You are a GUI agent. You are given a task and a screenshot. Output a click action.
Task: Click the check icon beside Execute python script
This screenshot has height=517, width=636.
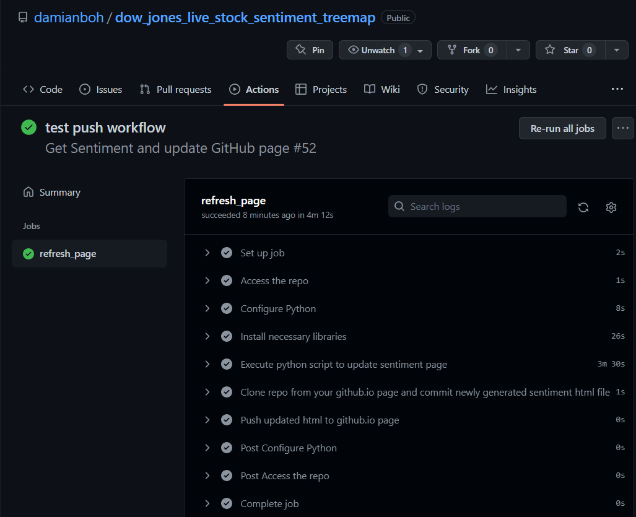click(227, 364)
